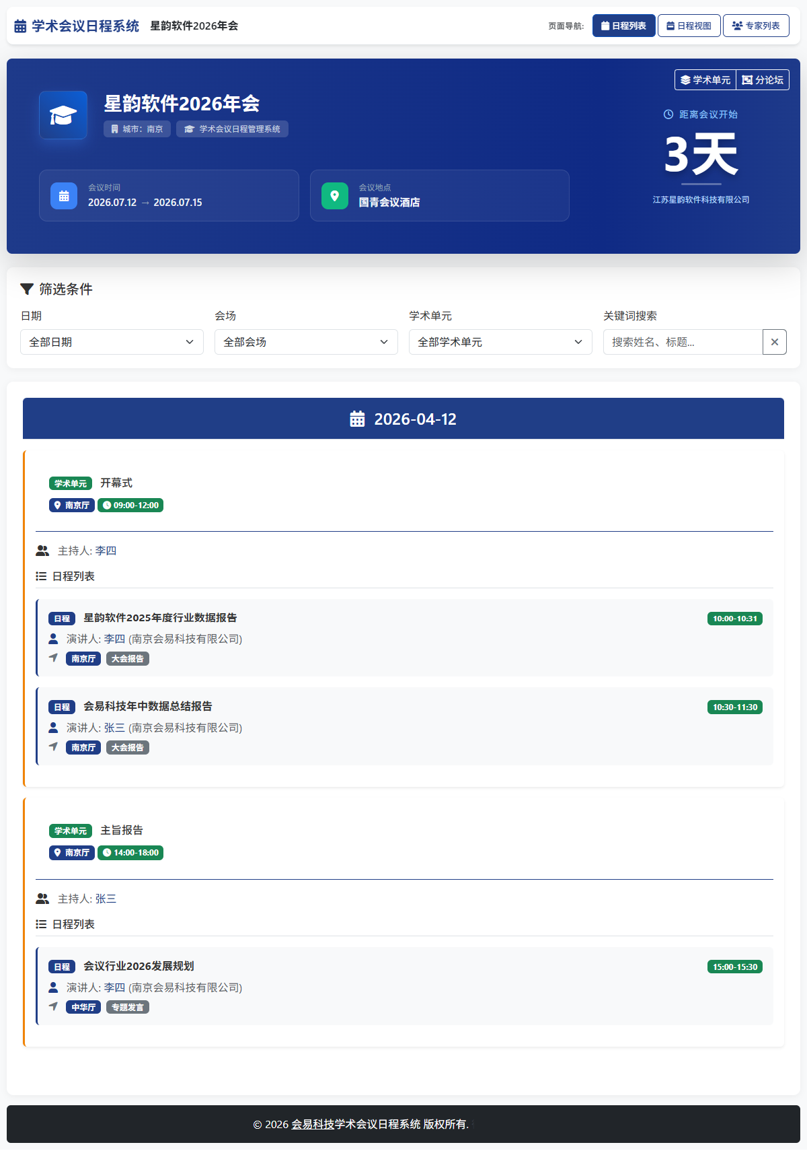Click list icon beside first 日程列表
The width and height of the screenshot is (807, 1151).
41,576
